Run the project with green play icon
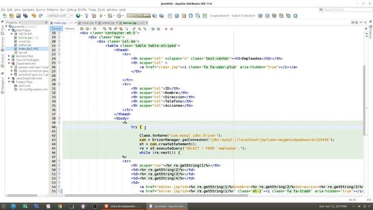This screenshot has height=210, width=373. (101, 16)
